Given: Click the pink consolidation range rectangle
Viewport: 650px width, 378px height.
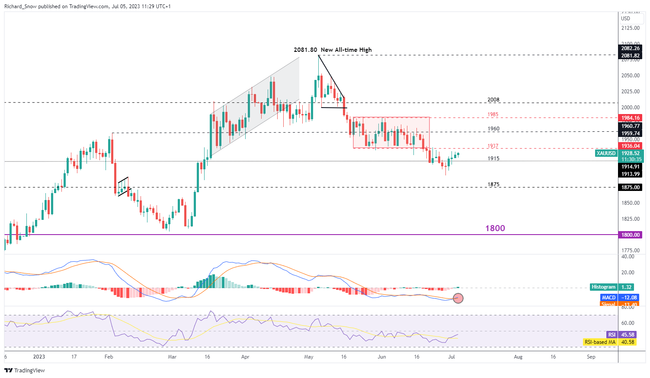Looking at the screenshot, I should (x=391, y=133).
